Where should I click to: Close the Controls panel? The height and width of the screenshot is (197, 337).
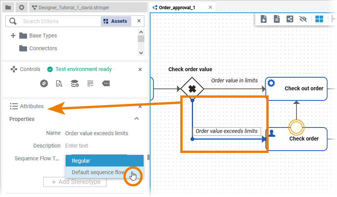[140, 70]
